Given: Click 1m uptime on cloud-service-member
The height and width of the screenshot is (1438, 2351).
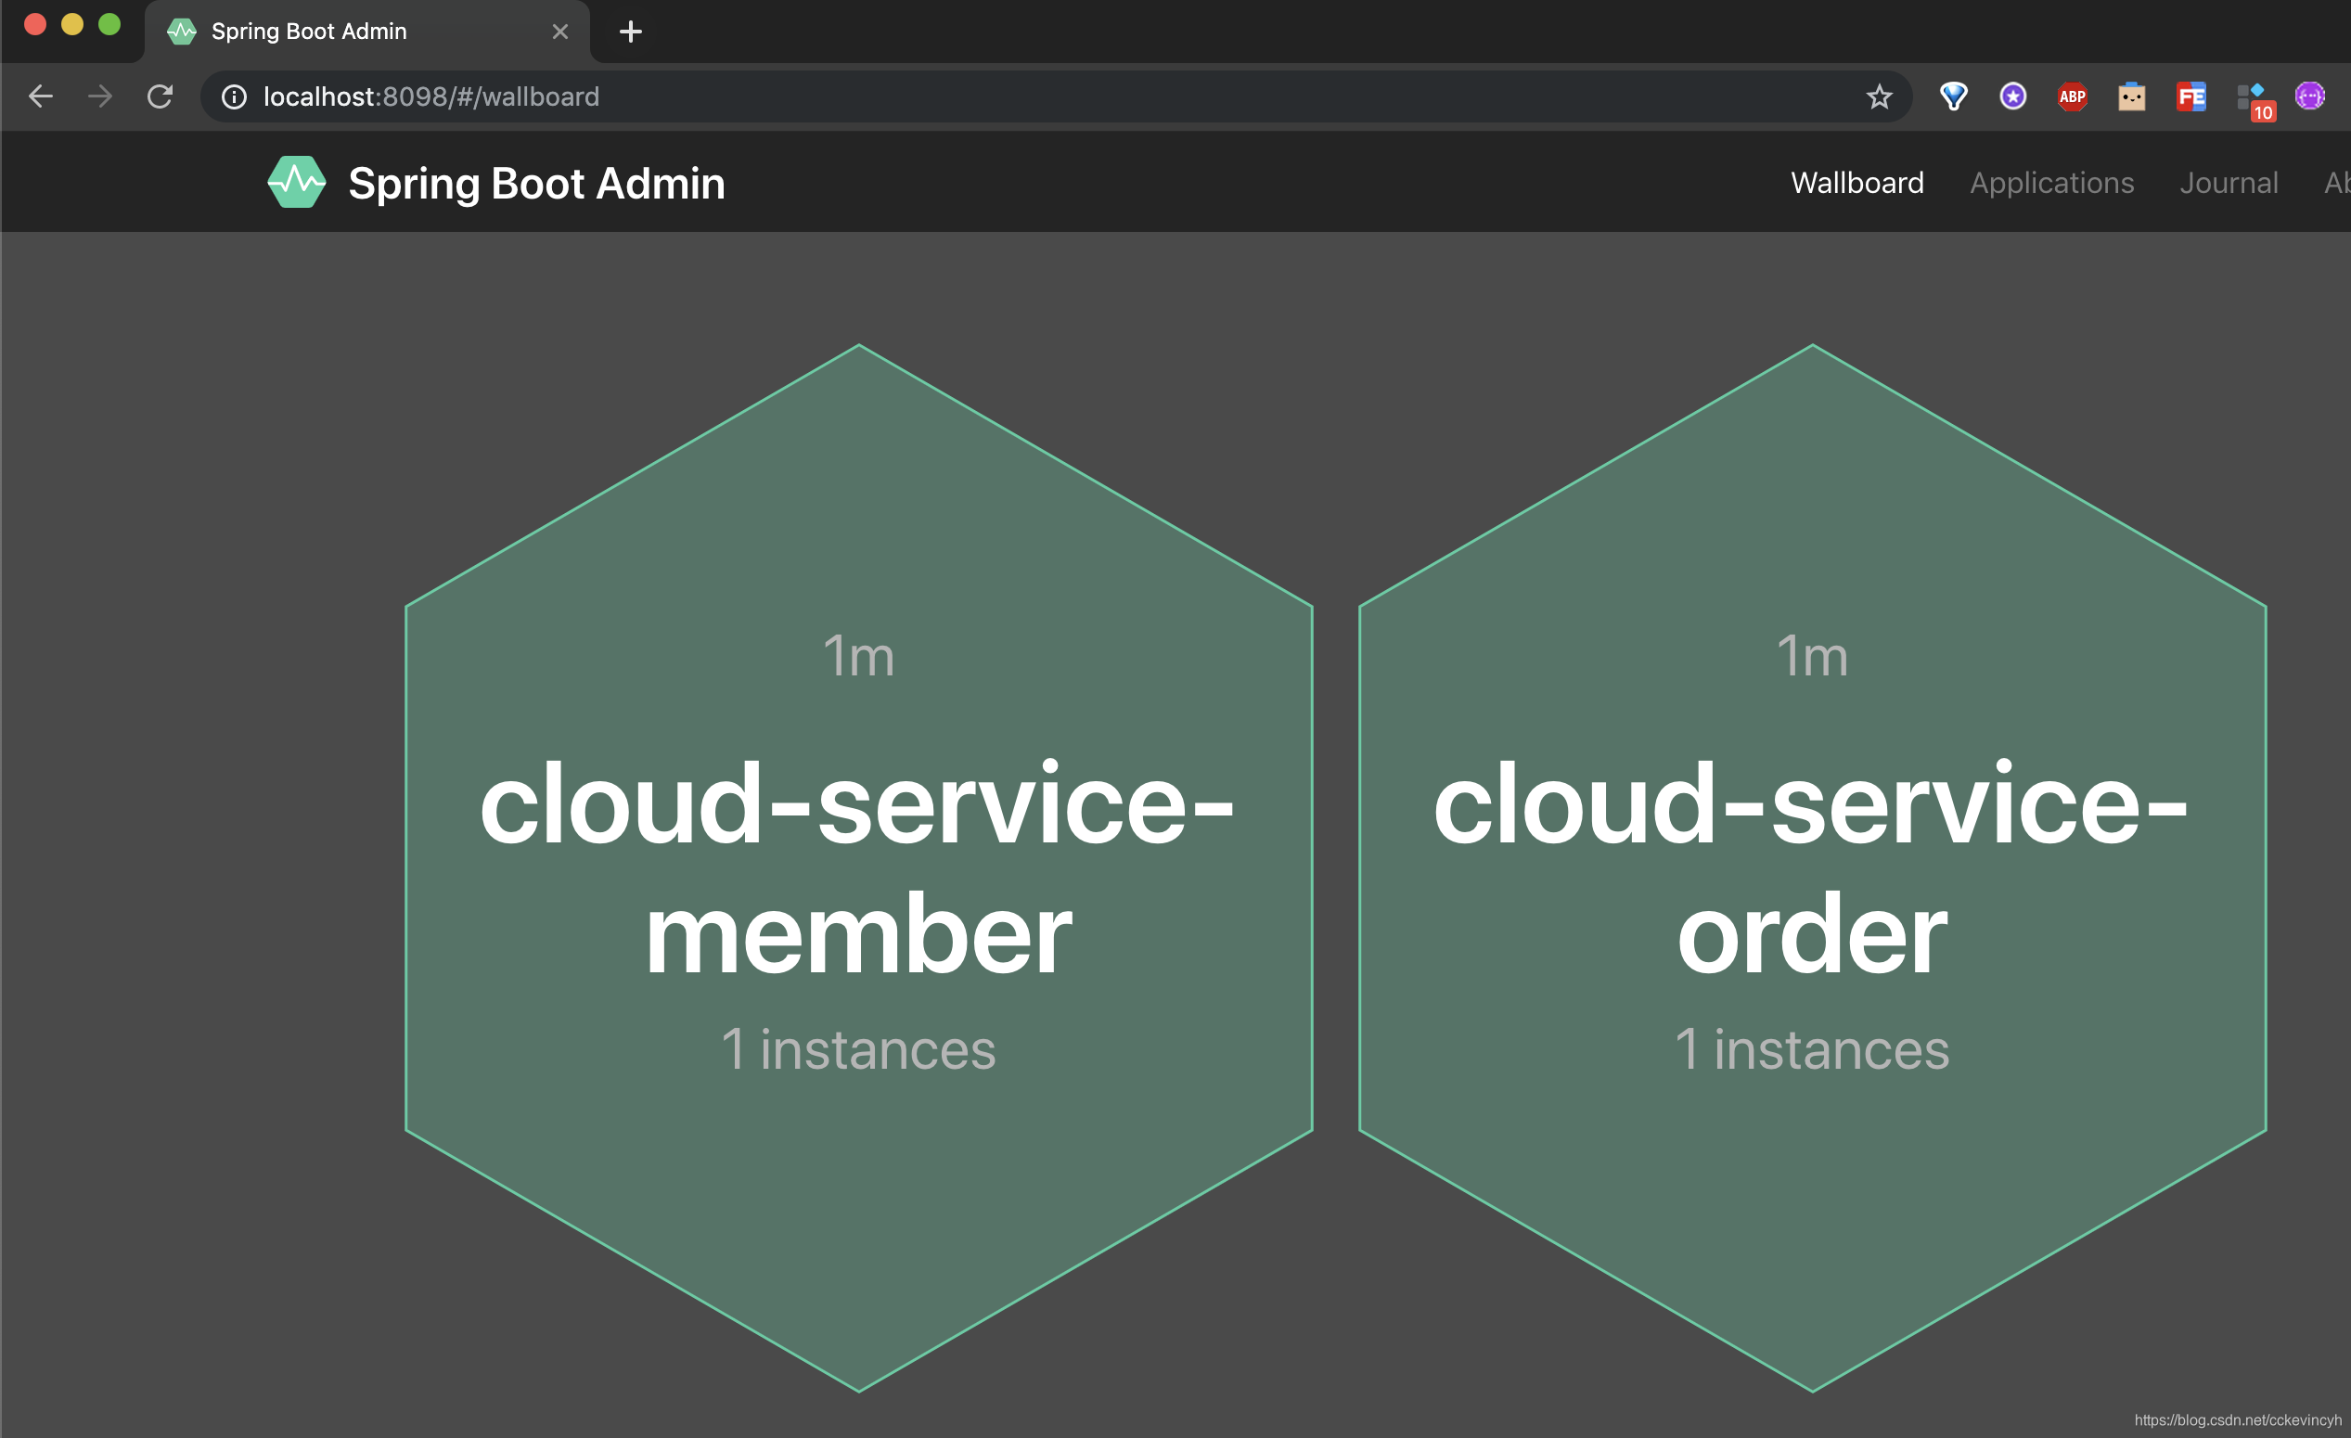Looking at the screenshot, I should [x=859, y=657].
